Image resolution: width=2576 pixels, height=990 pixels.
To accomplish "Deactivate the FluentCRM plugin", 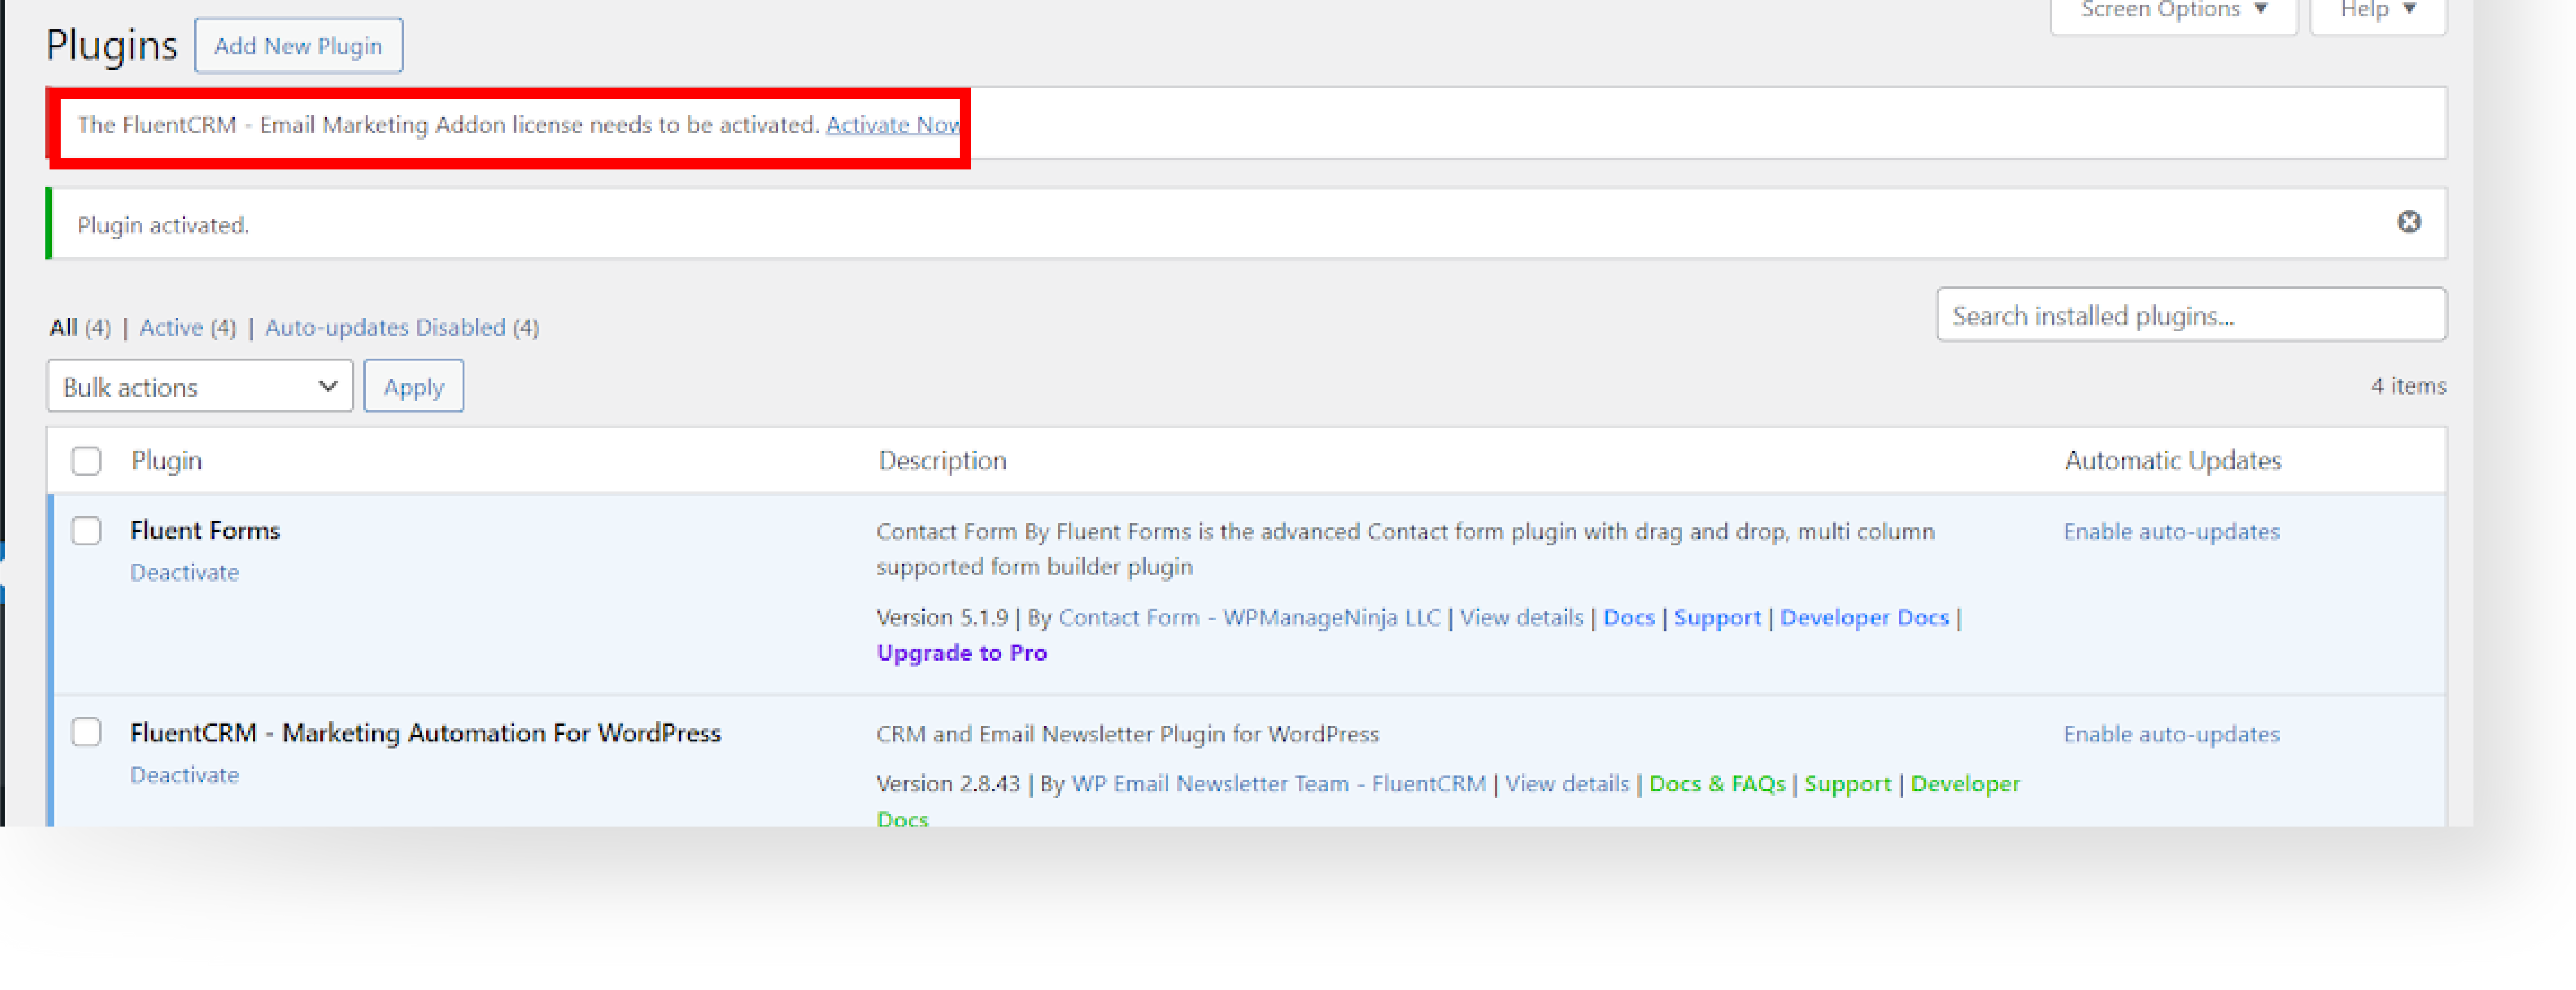I will coord(185,775).
